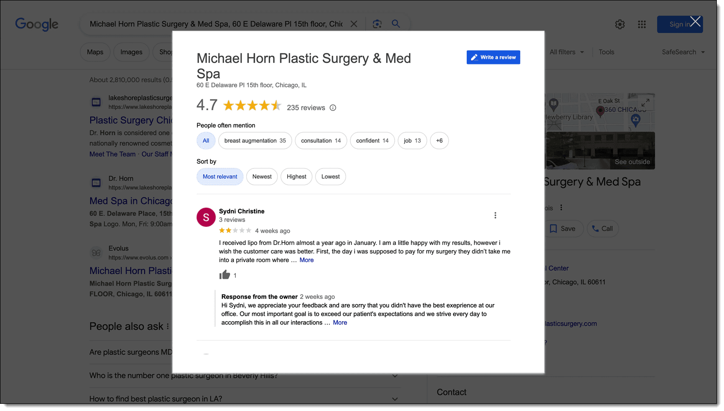Switch to the Maps tab
Screen dimensions: 724x411
[95, 52]
